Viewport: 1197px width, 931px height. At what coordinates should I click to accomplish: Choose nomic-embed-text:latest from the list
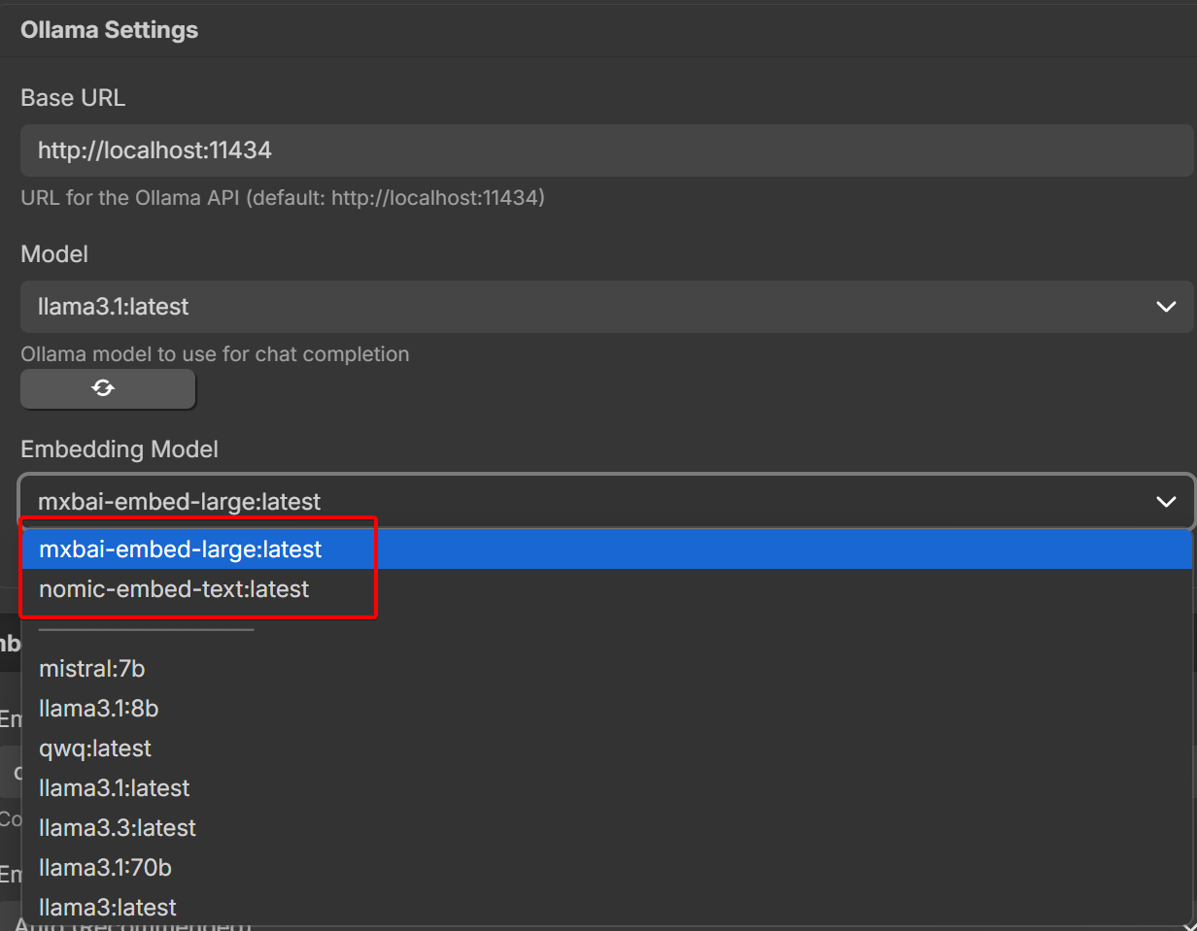[x=174, y=589]
